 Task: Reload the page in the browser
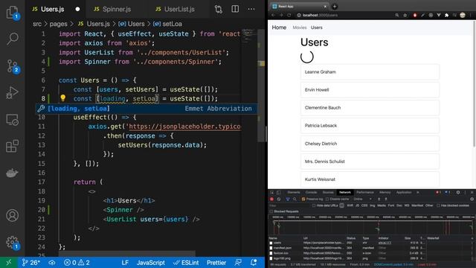pyautogui.click(x=289, y=15)
